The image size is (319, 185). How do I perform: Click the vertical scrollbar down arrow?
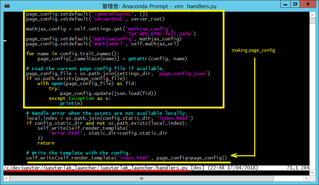312,172
